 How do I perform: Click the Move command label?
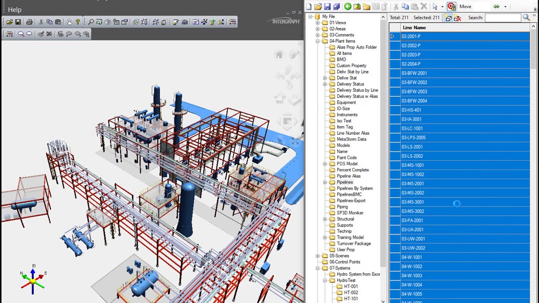point(465,6)
